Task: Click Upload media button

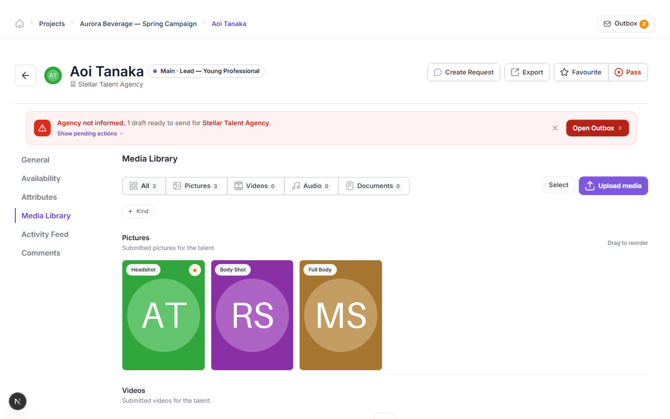Action: click(x=613, y=186)
